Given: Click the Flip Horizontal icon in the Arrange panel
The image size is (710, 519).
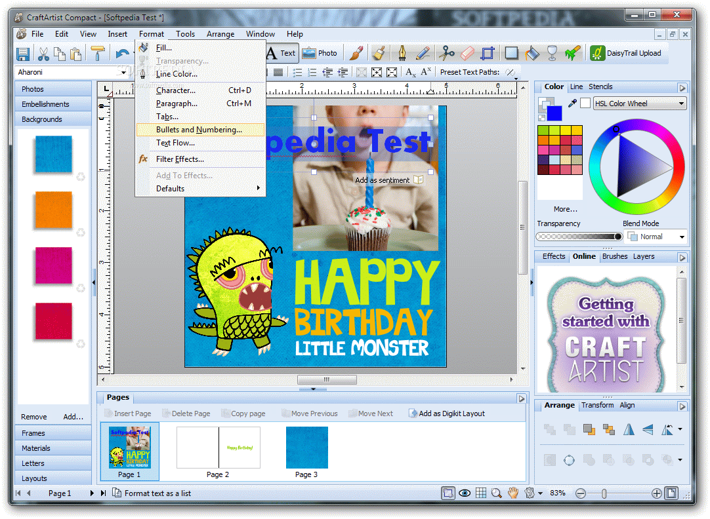Looking at the screenshot, I should [629, 429].
